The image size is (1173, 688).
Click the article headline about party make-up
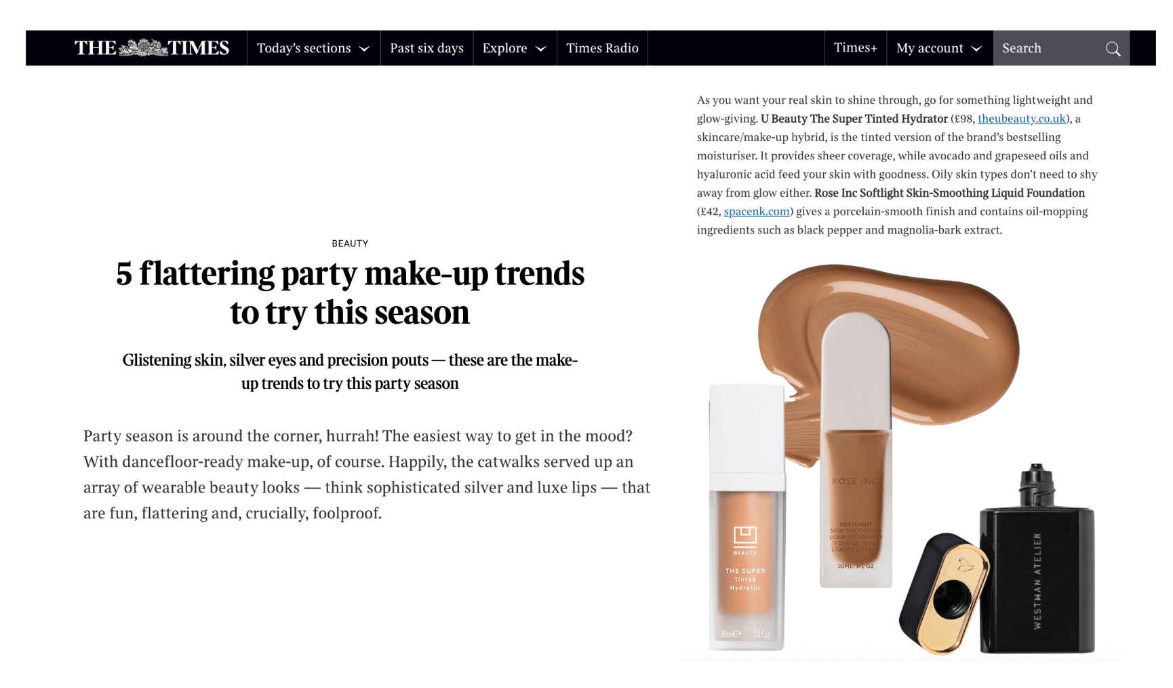pos(350,292)
